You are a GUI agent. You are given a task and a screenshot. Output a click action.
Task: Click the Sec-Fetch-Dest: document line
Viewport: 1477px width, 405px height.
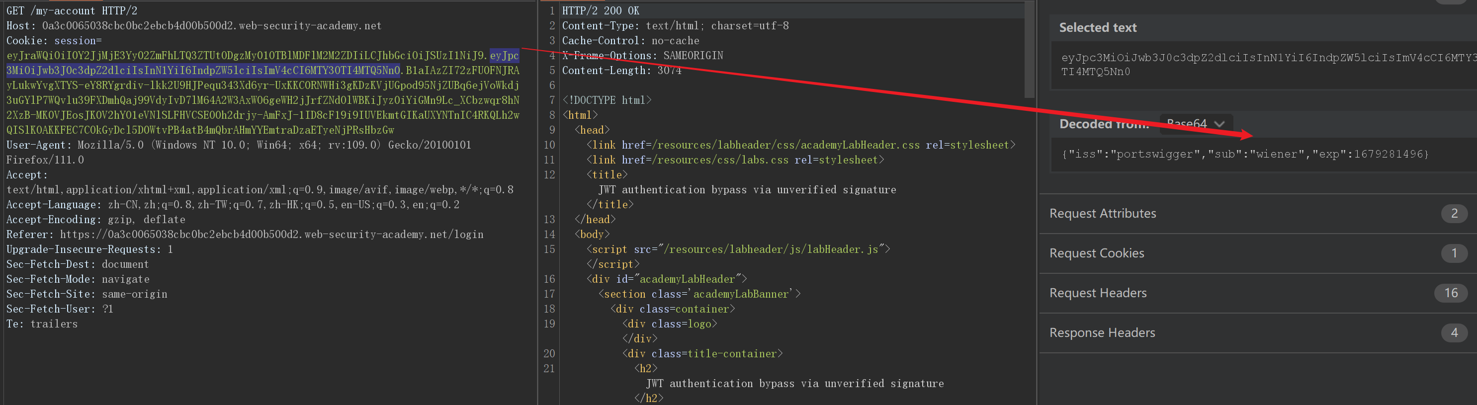click(x=78, y=264)
